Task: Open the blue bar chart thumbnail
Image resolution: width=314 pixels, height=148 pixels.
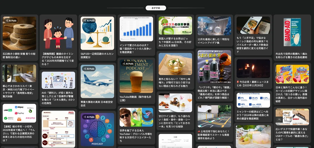Action: pos(136,29)
